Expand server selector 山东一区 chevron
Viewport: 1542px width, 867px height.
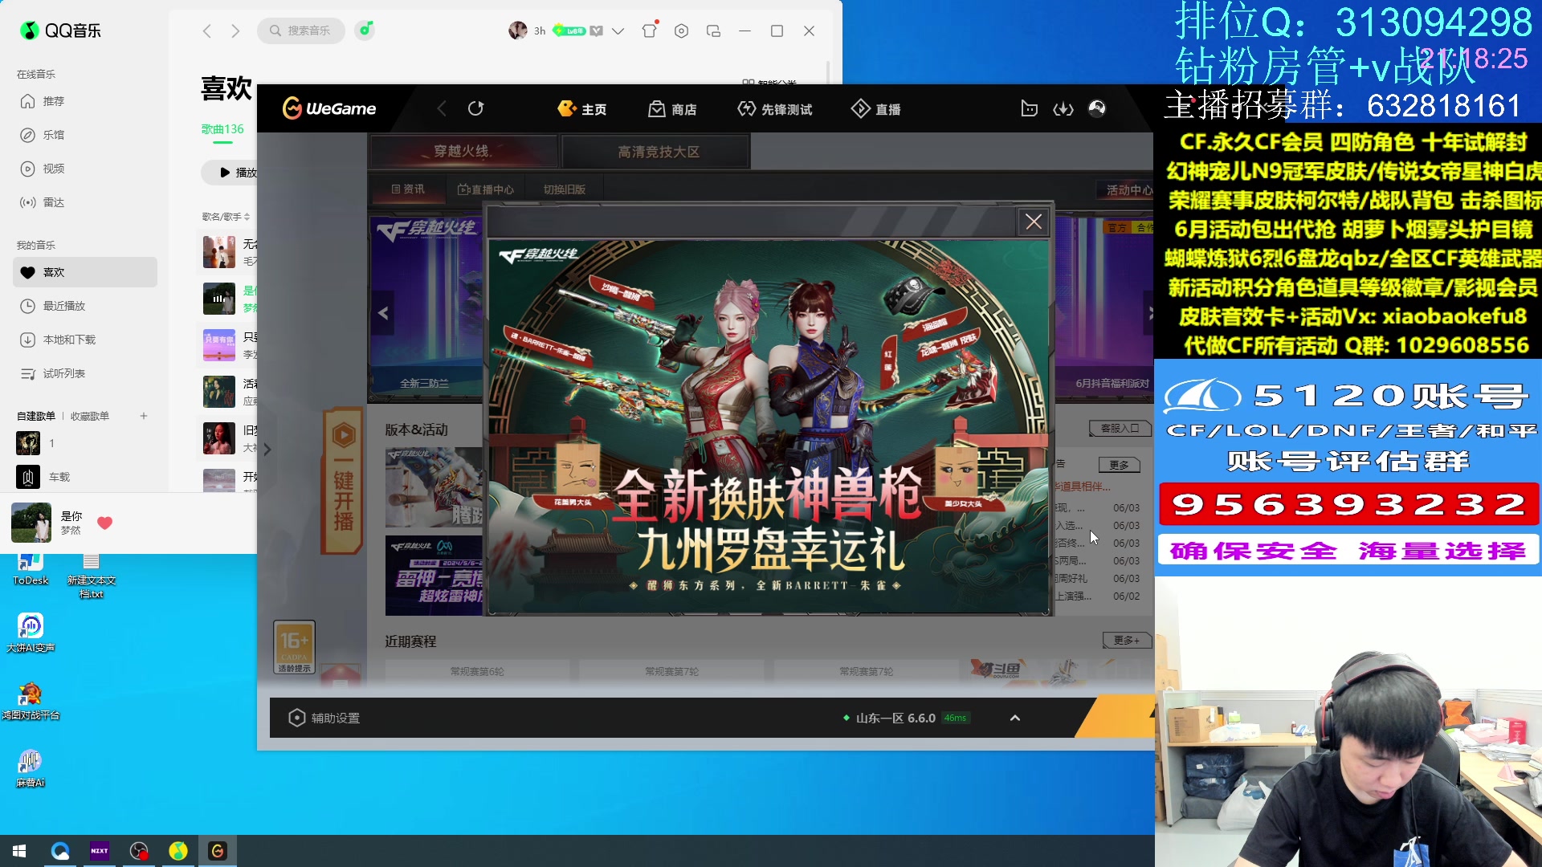(x=1015, y=718)
